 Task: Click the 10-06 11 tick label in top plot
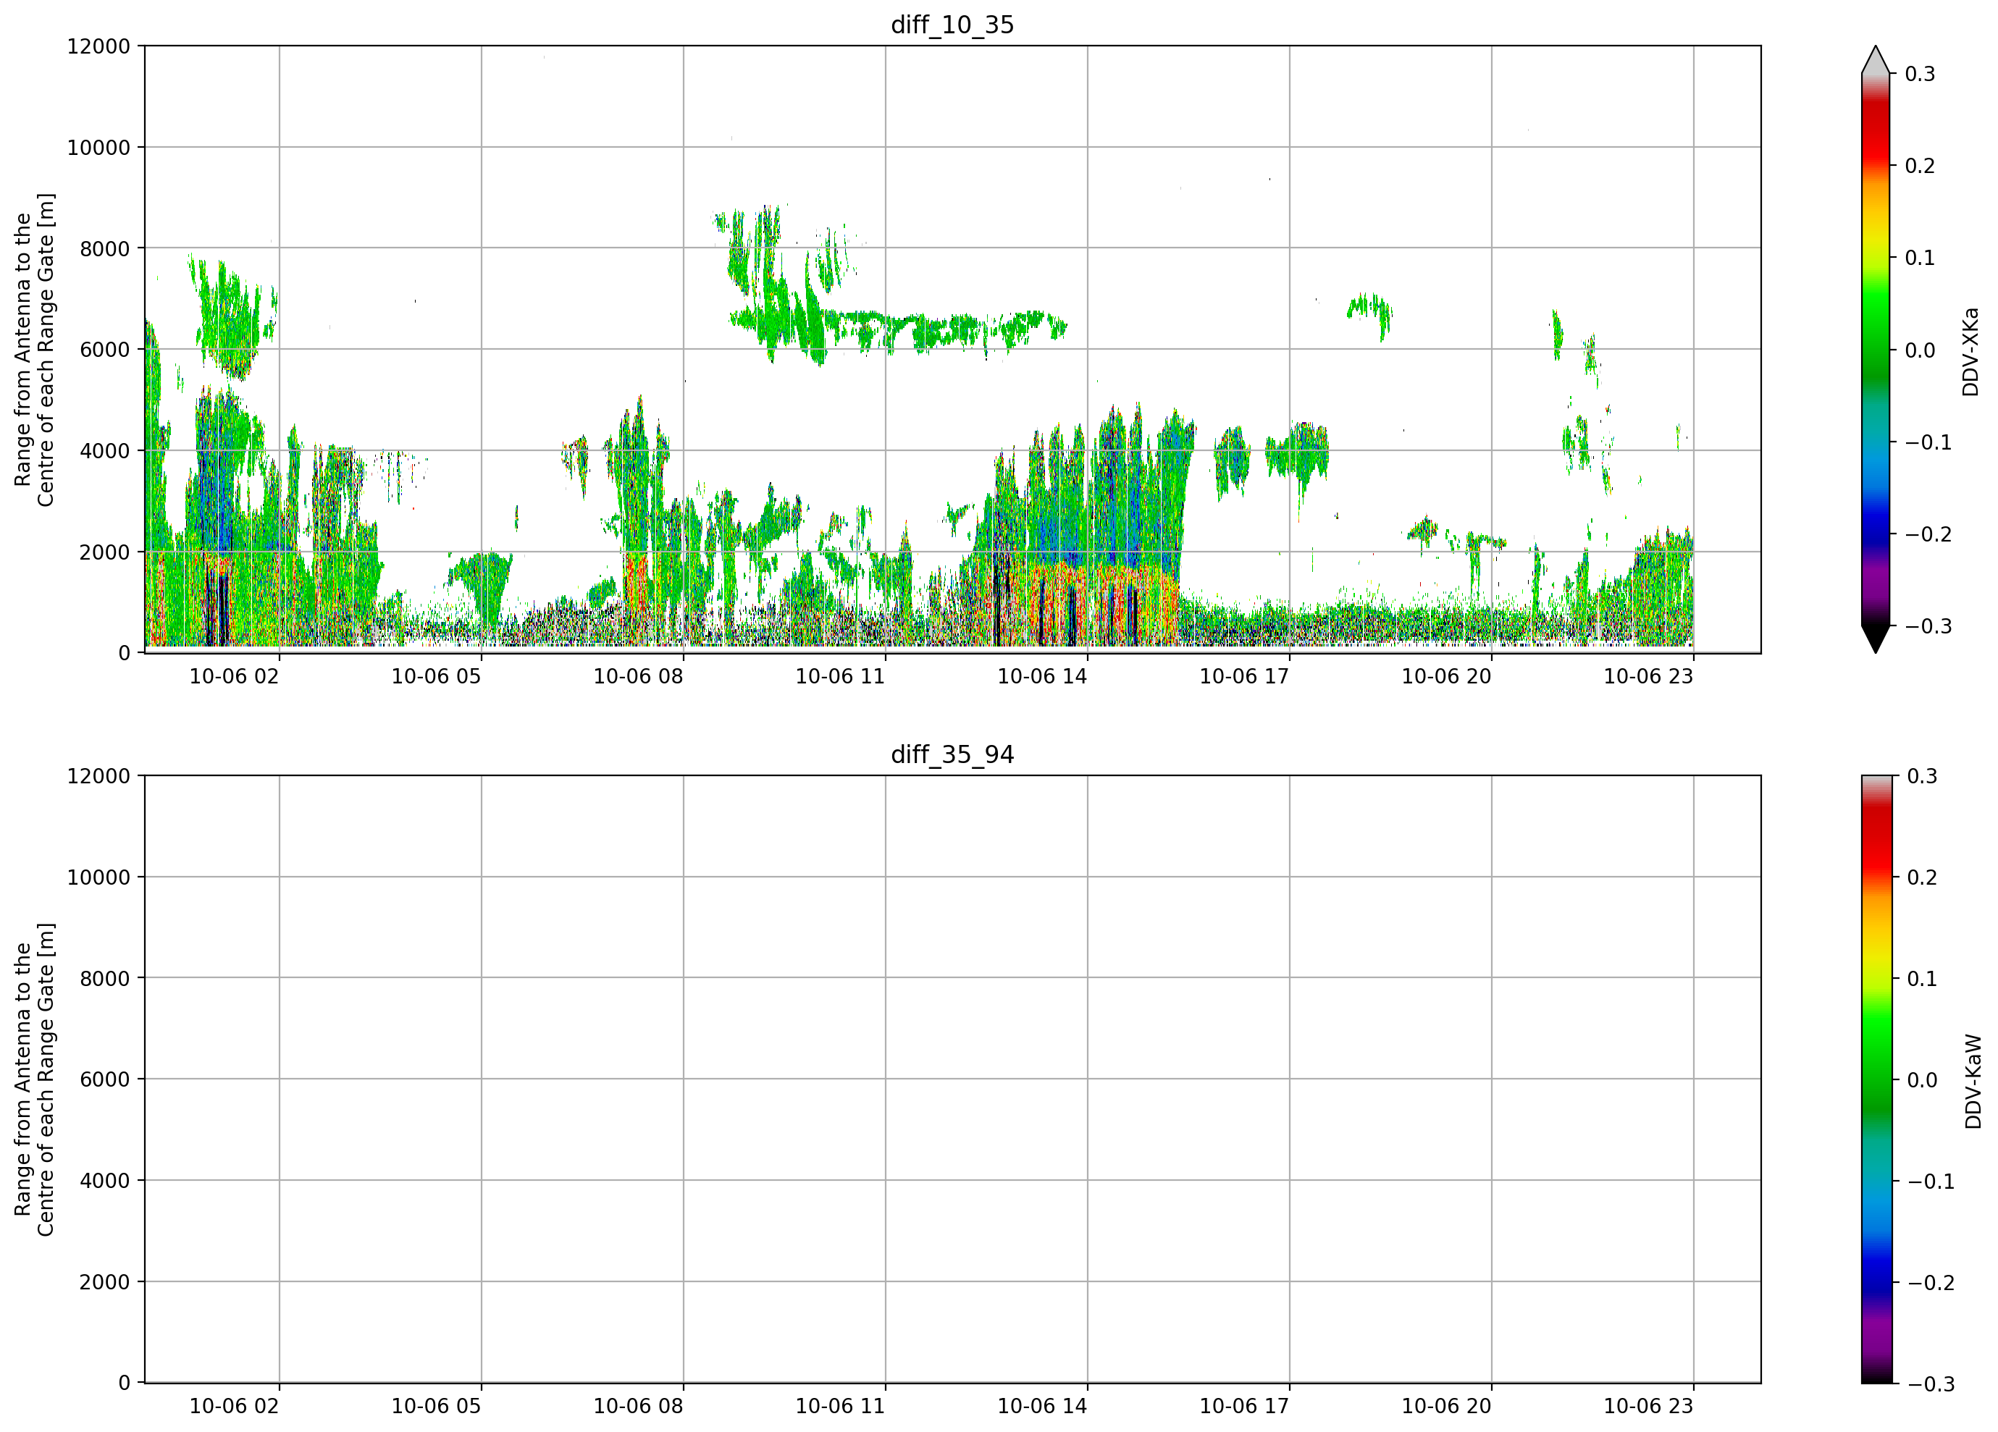pos(839,676)
